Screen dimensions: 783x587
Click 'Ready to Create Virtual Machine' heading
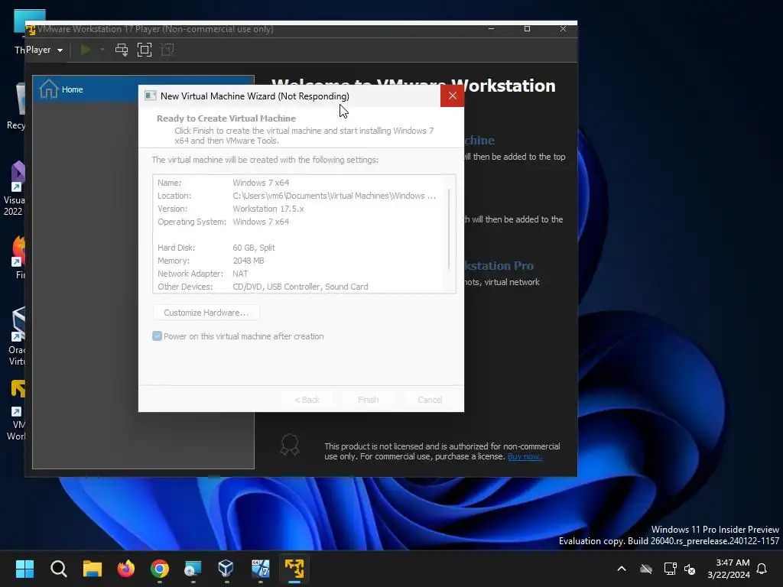click(226, 118)
